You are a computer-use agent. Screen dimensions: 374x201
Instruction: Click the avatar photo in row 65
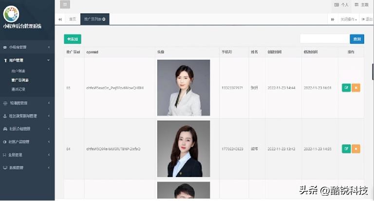[184, 88]
